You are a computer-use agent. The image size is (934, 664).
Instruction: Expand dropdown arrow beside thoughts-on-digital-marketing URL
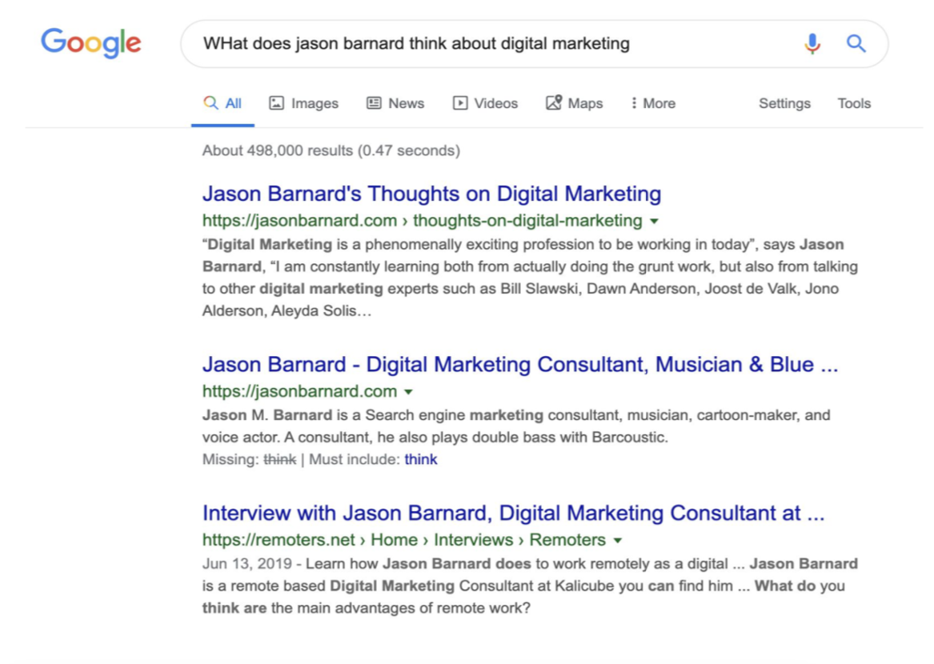pos(654,222)
